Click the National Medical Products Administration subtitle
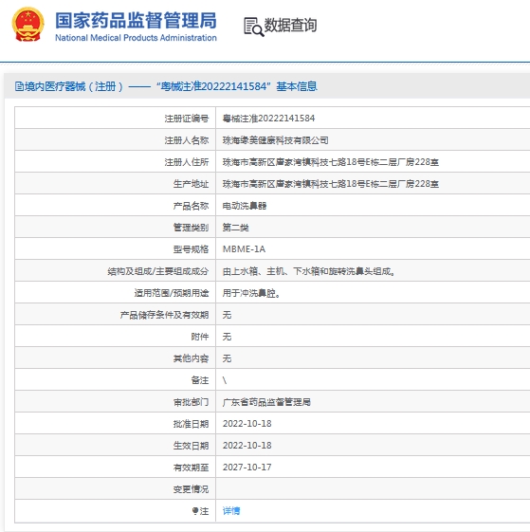Image resolution: width=530 pixels, height=532 pixels. pyautogui.click(x=136, y=38)
